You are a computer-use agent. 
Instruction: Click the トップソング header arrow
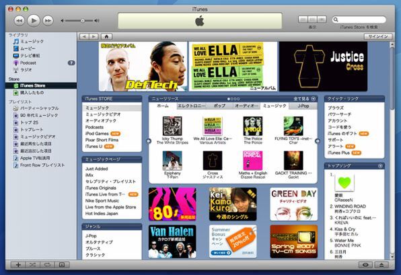[380, 166]
